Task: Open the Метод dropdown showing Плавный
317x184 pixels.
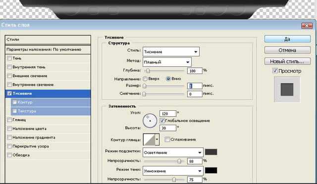Action: (x=167, y=62)
